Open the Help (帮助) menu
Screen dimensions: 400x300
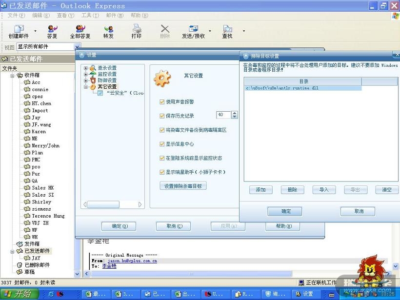point(140,16)
